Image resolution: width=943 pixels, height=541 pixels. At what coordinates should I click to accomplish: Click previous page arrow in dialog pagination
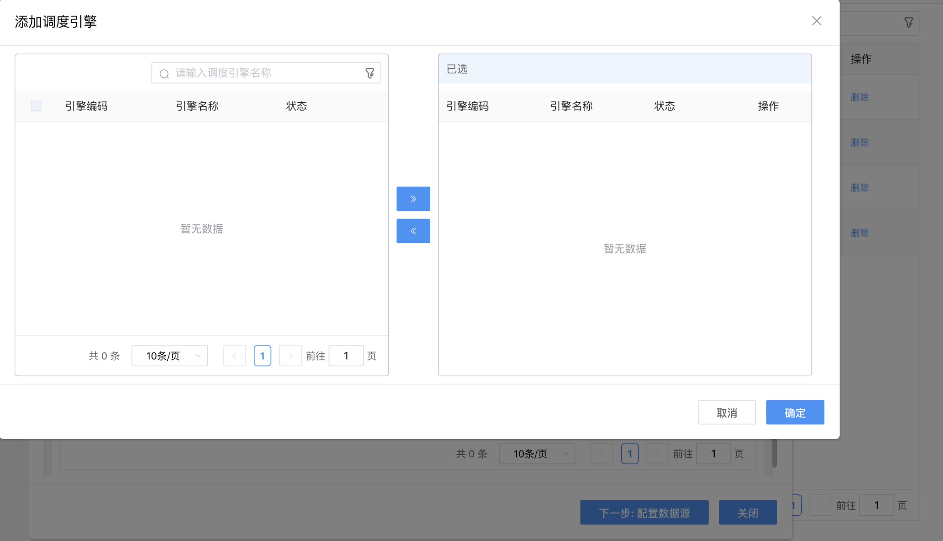(234, 356)
